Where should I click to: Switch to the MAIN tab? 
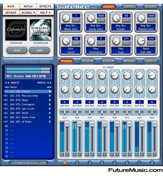[11, 6]
